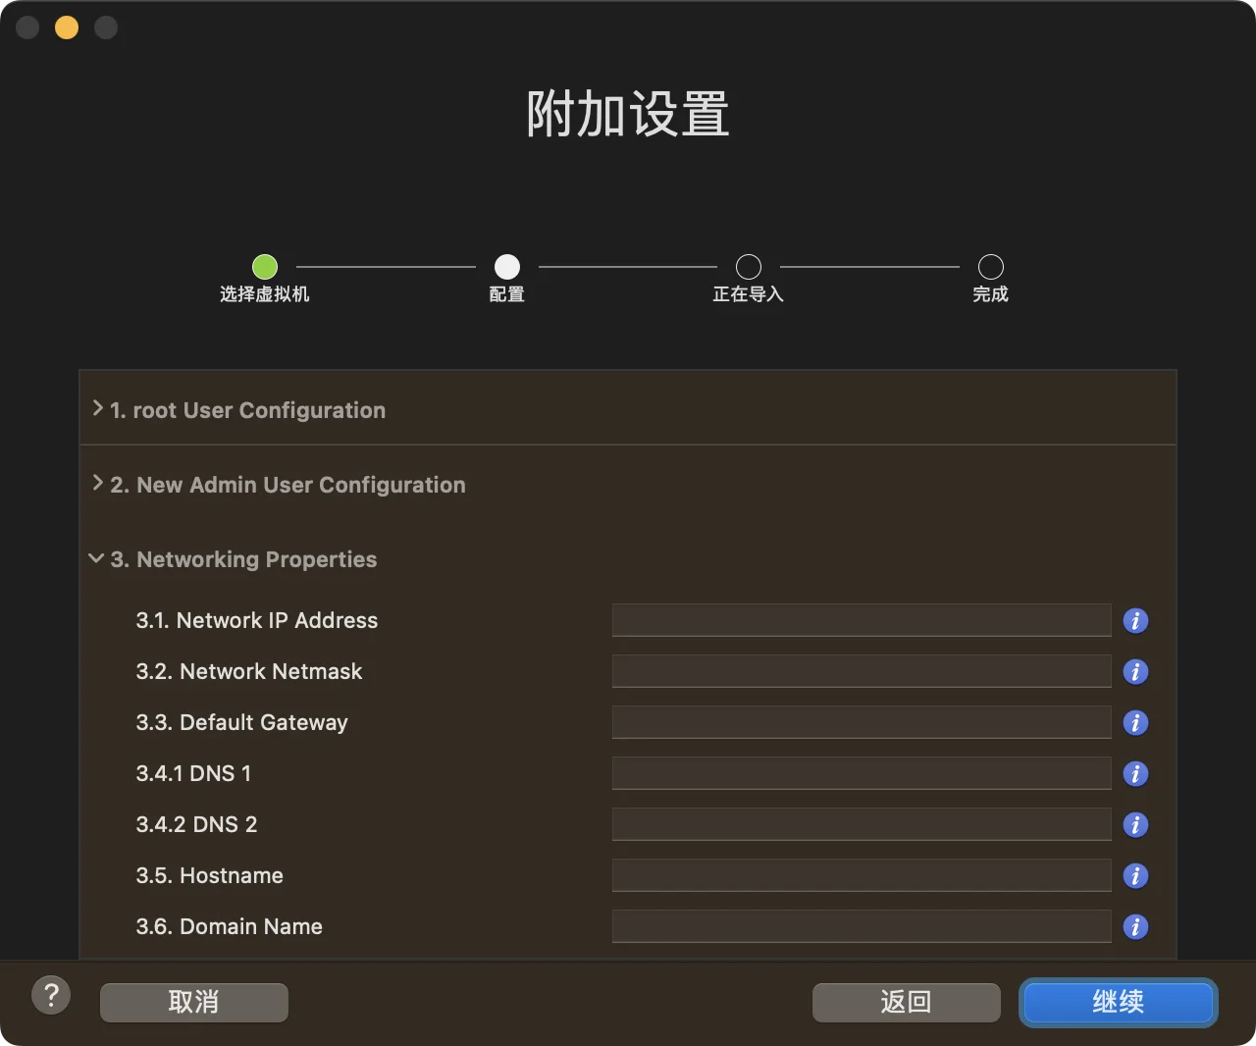Viewport: 1256px width, 1046px height.
Task: Open the info popup for Hostname
Action: tap(1135, 875)
